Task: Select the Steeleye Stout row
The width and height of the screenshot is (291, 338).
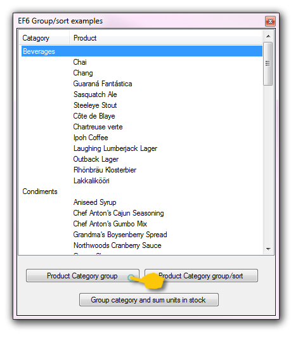Action: click(142, 105)
